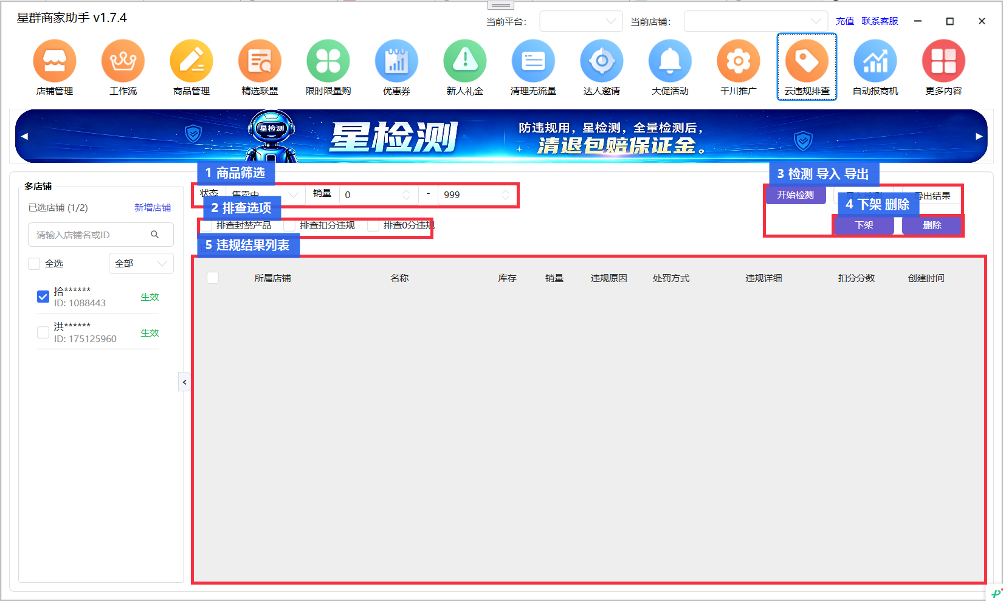Enable the 排查扣分违规 checkbox

click(289, 225)
